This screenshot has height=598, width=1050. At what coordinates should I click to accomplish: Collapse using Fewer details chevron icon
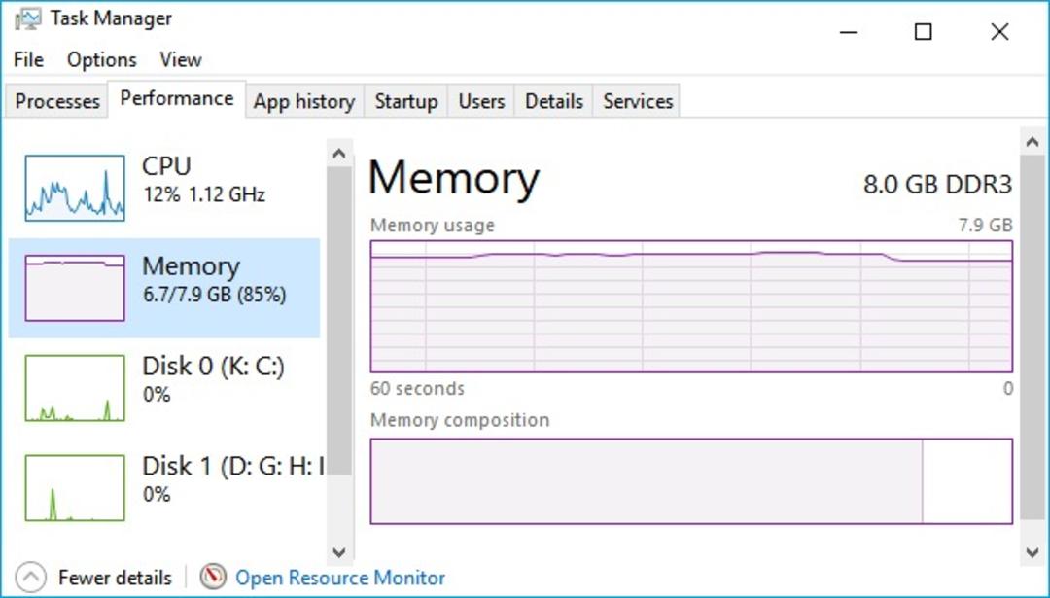coord(31,577)
